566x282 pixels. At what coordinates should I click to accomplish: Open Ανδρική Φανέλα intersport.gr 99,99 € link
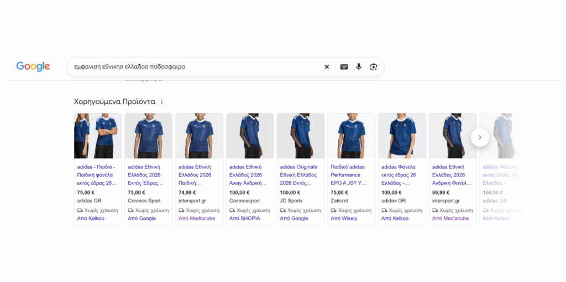click(x=452, y=175)
